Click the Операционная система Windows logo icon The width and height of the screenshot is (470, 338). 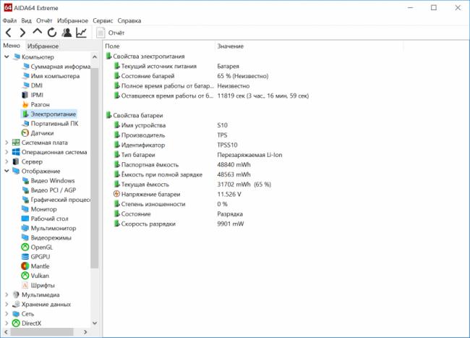coord(16,152)
